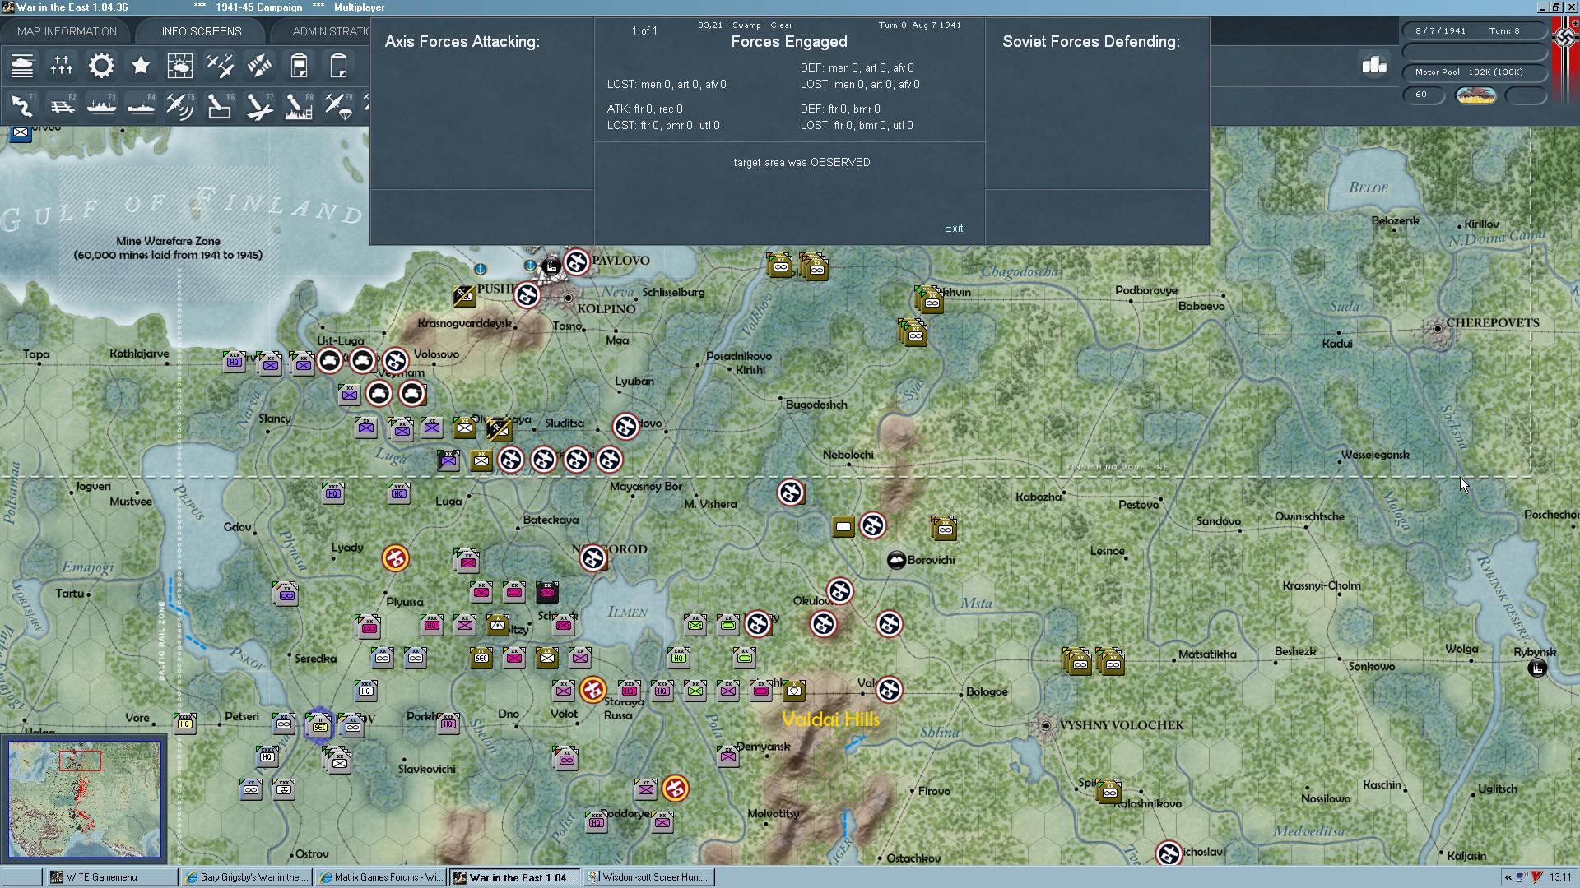This screenshot has width=1580, height=888.
Task: Open the losses screen crosses icon
Action: tap(62, 66)
